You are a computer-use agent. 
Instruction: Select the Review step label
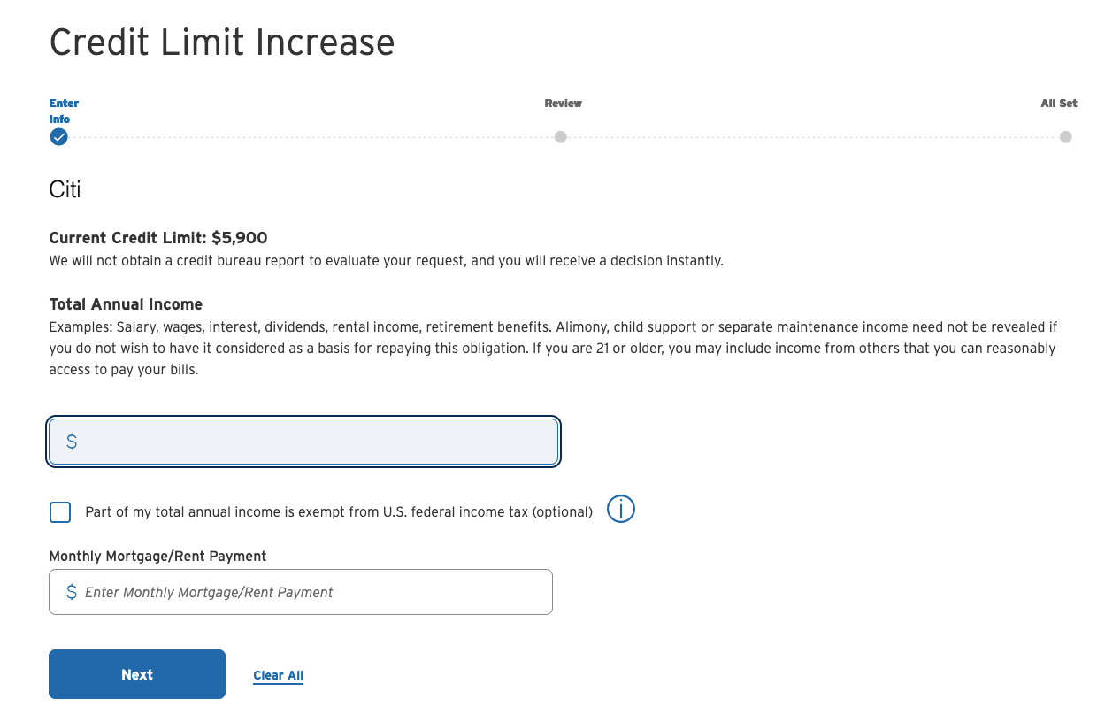click(563, 104)
